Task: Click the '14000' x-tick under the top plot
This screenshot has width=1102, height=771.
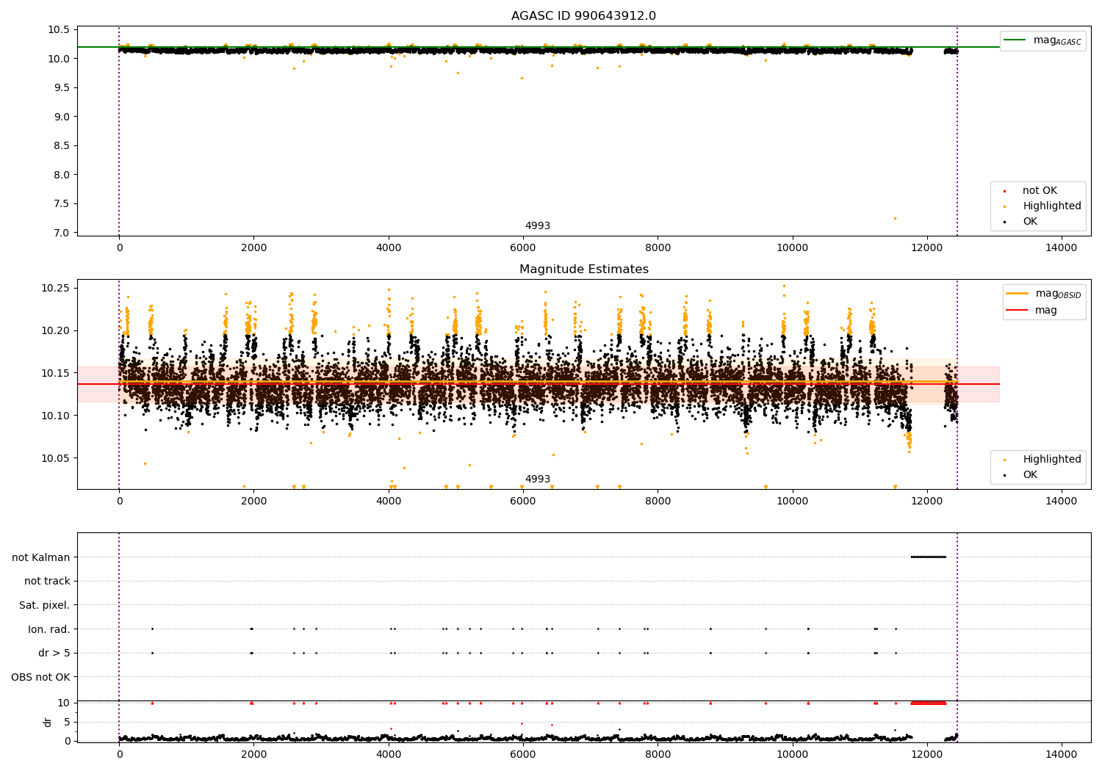Action: click(1062, 248)
